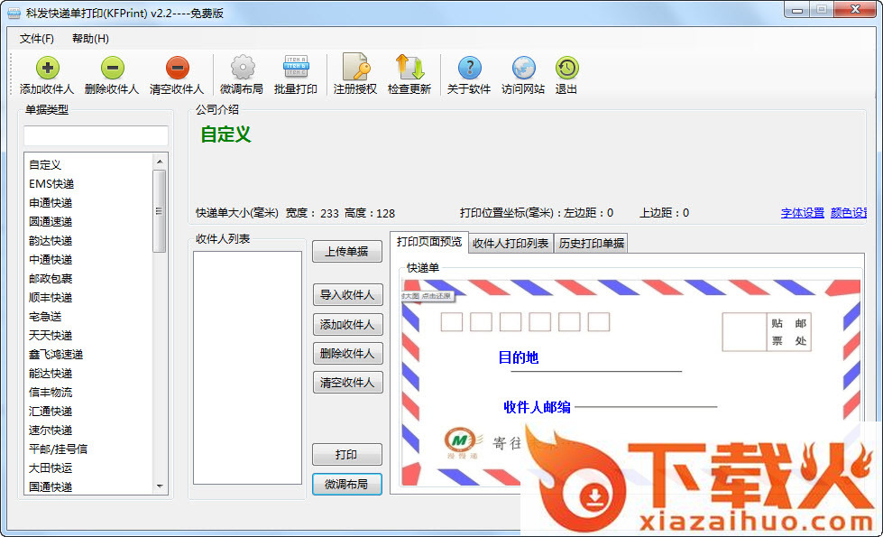Click the document type list scrollbar down arrow
This screenshot has height=537, width=883.
tap(161, 486)
